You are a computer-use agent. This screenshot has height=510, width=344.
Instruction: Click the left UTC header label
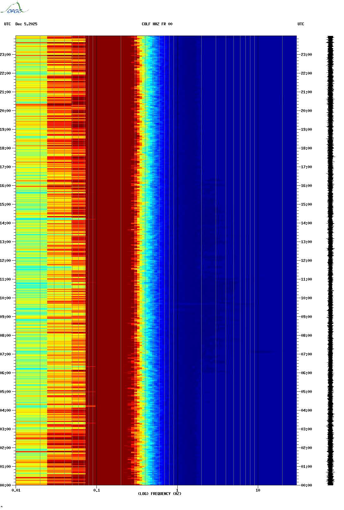7,24
